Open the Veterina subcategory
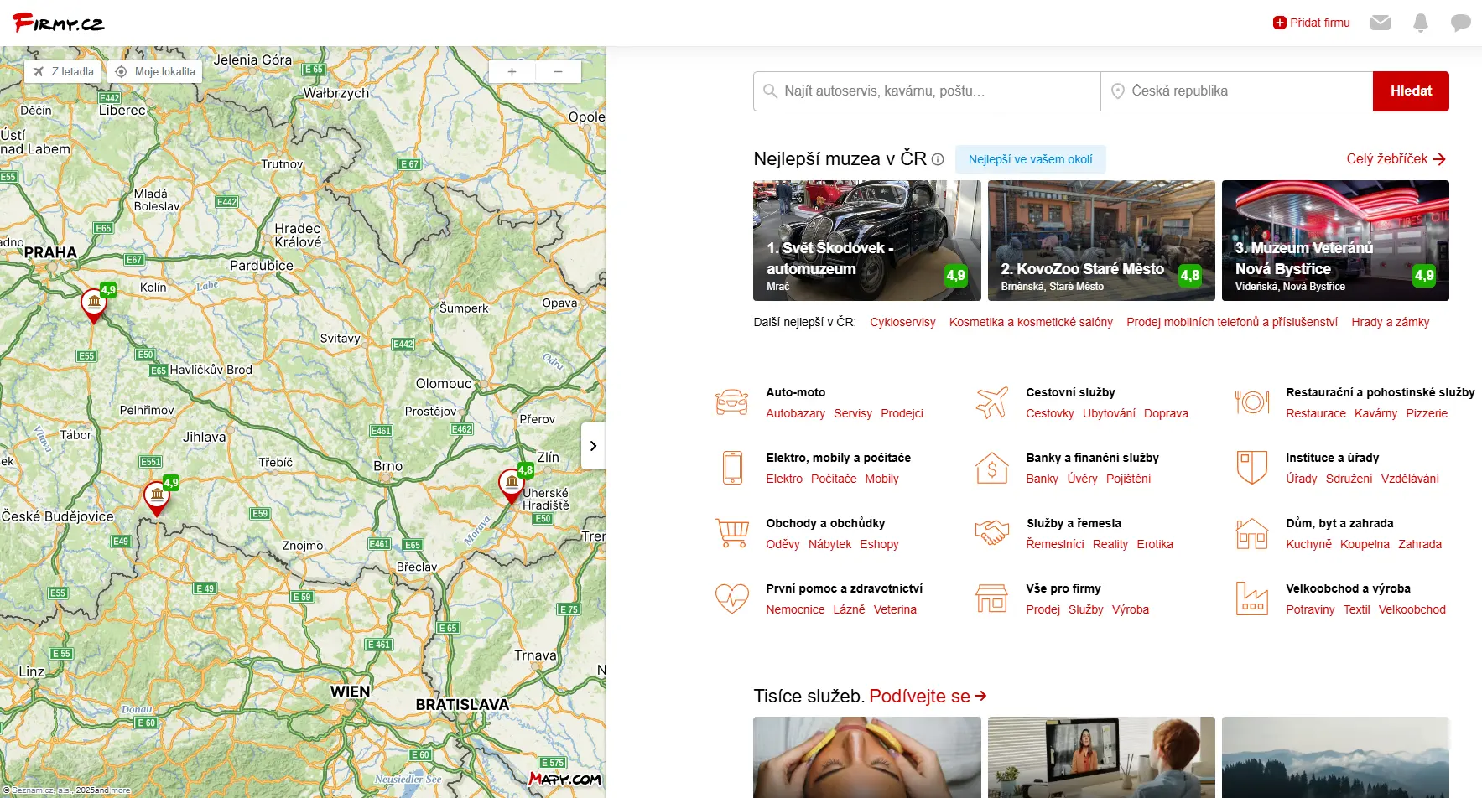 pyautogui.click(x=895, y=609)
